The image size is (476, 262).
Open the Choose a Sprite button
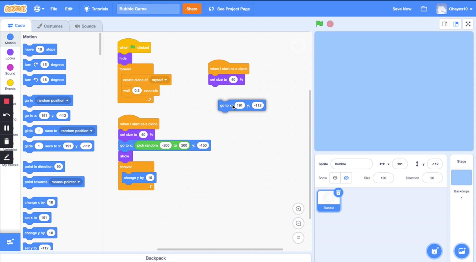click(434, 251)
